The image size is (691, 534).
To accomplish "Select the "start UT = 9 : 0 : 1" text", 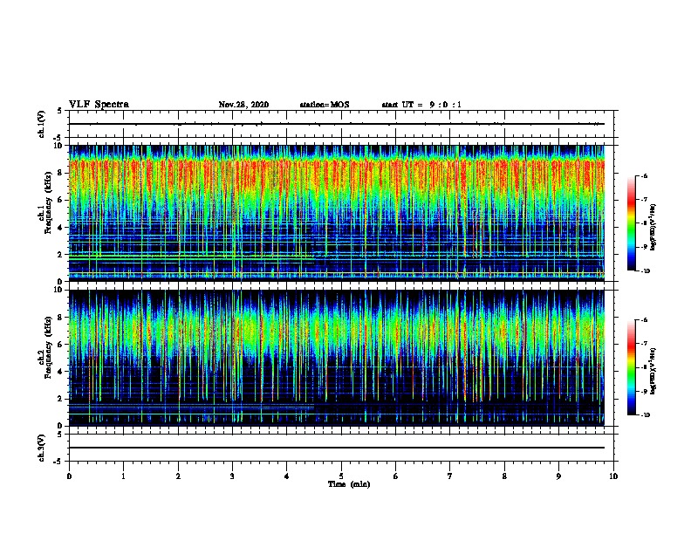I will coord(421,105).
